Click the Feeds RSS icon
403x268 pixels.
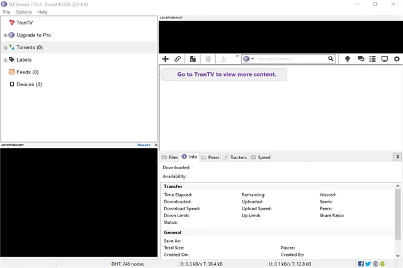coord(11,72)
